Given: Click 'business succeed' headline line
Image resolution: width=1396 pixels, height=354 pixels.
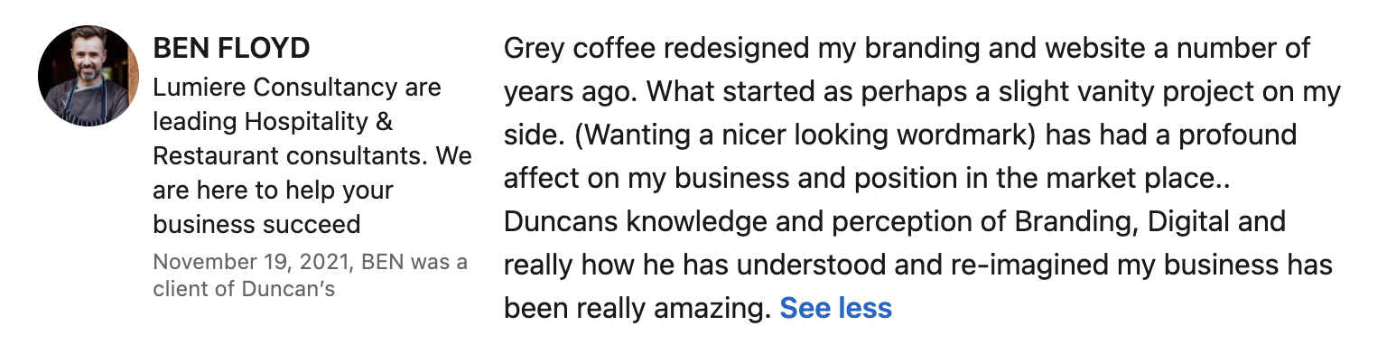Looking at the screenshot, I should pyautogui.click(x=256, y=223).
